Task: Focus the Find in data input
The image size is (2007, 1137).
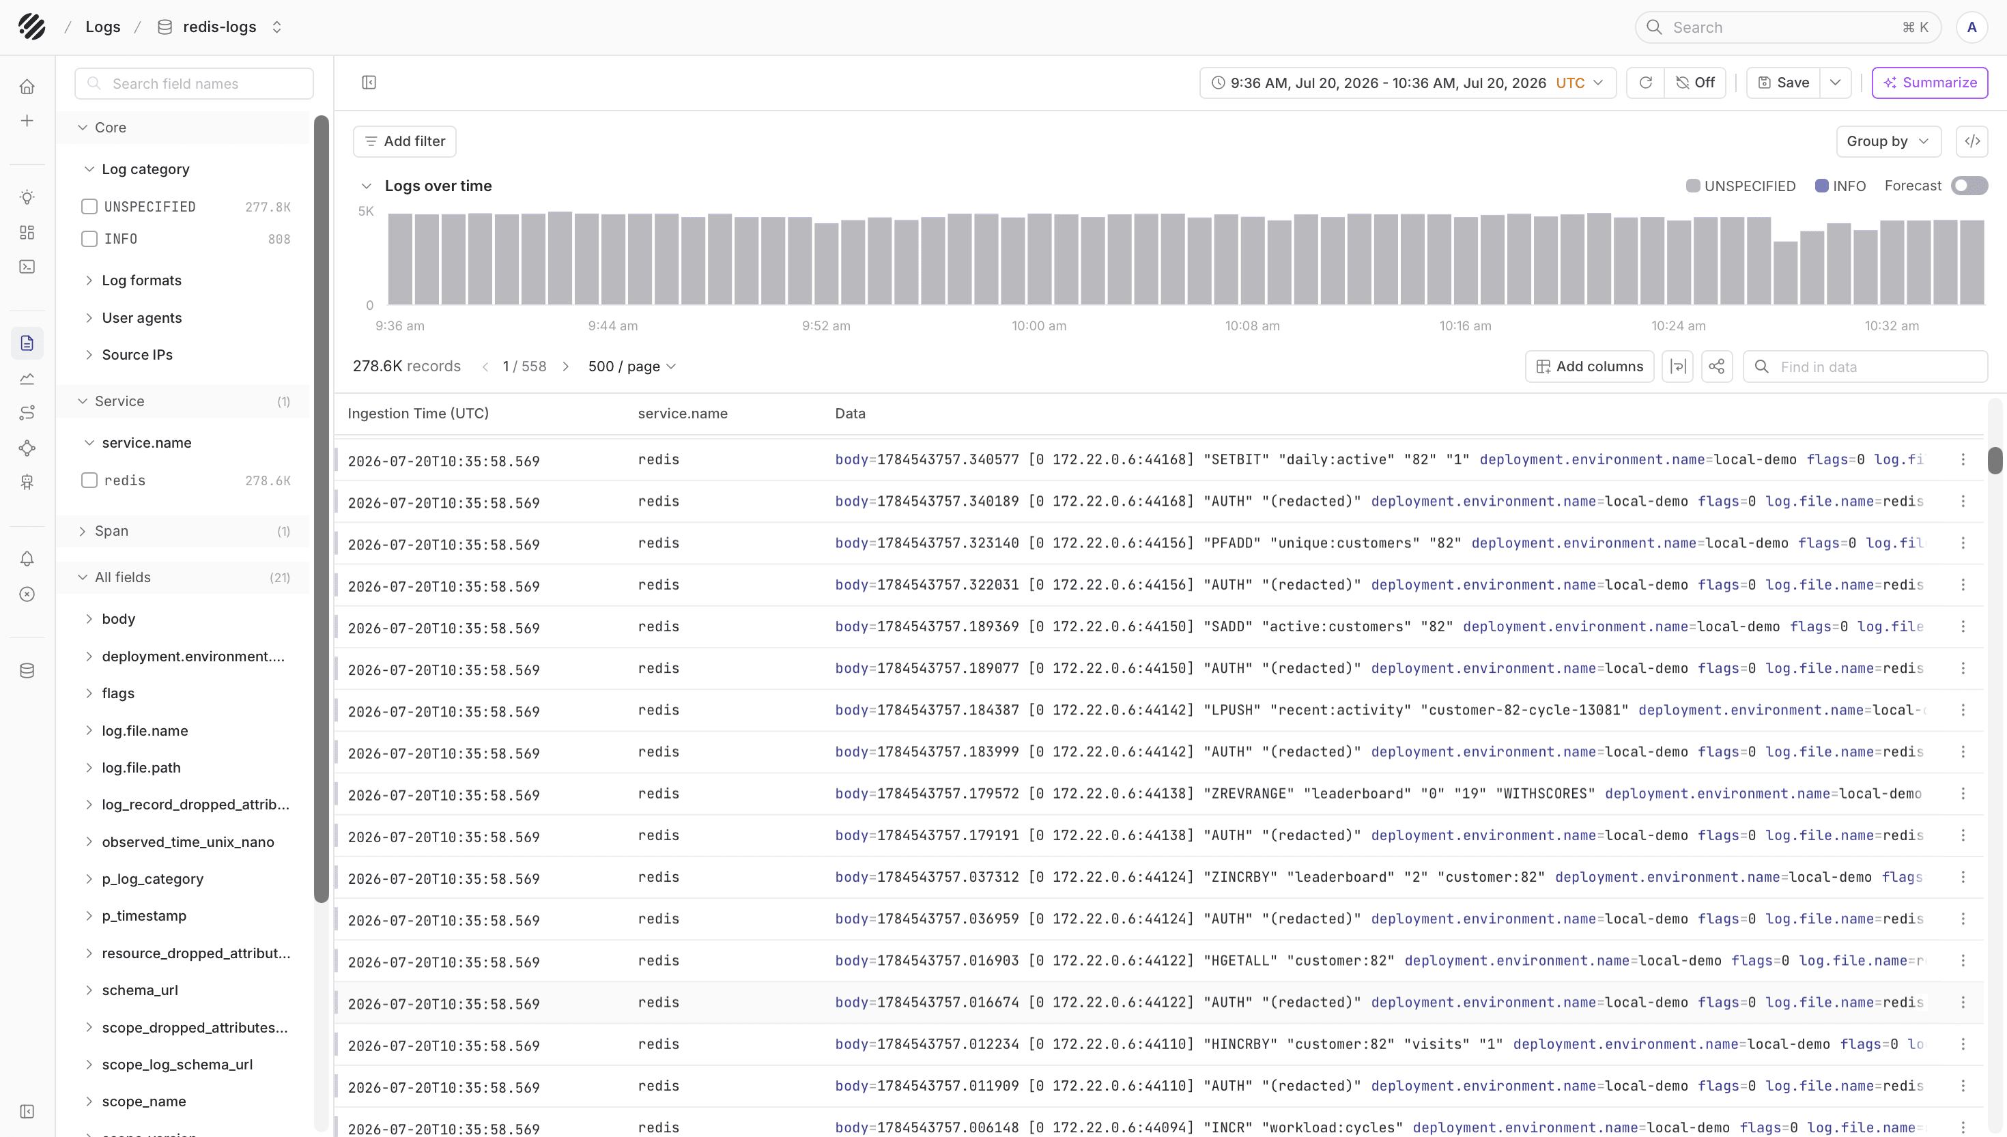Action: point(1865,366)
